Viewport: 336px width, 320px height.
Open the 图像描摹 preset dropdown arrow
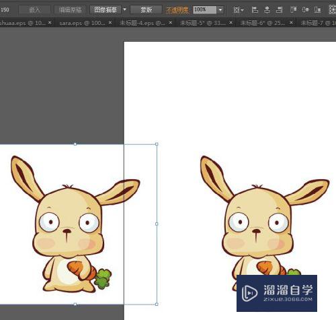[125, 10]
